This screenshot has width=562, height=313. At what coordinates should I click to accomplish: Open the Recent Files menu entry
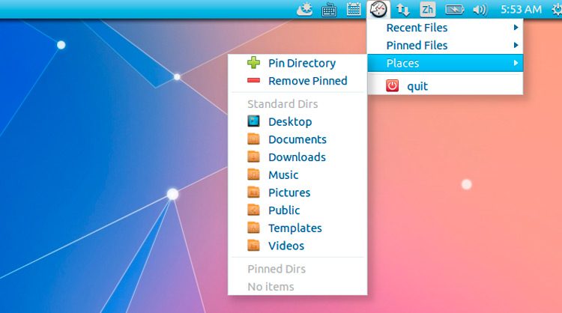coord(445,28)
